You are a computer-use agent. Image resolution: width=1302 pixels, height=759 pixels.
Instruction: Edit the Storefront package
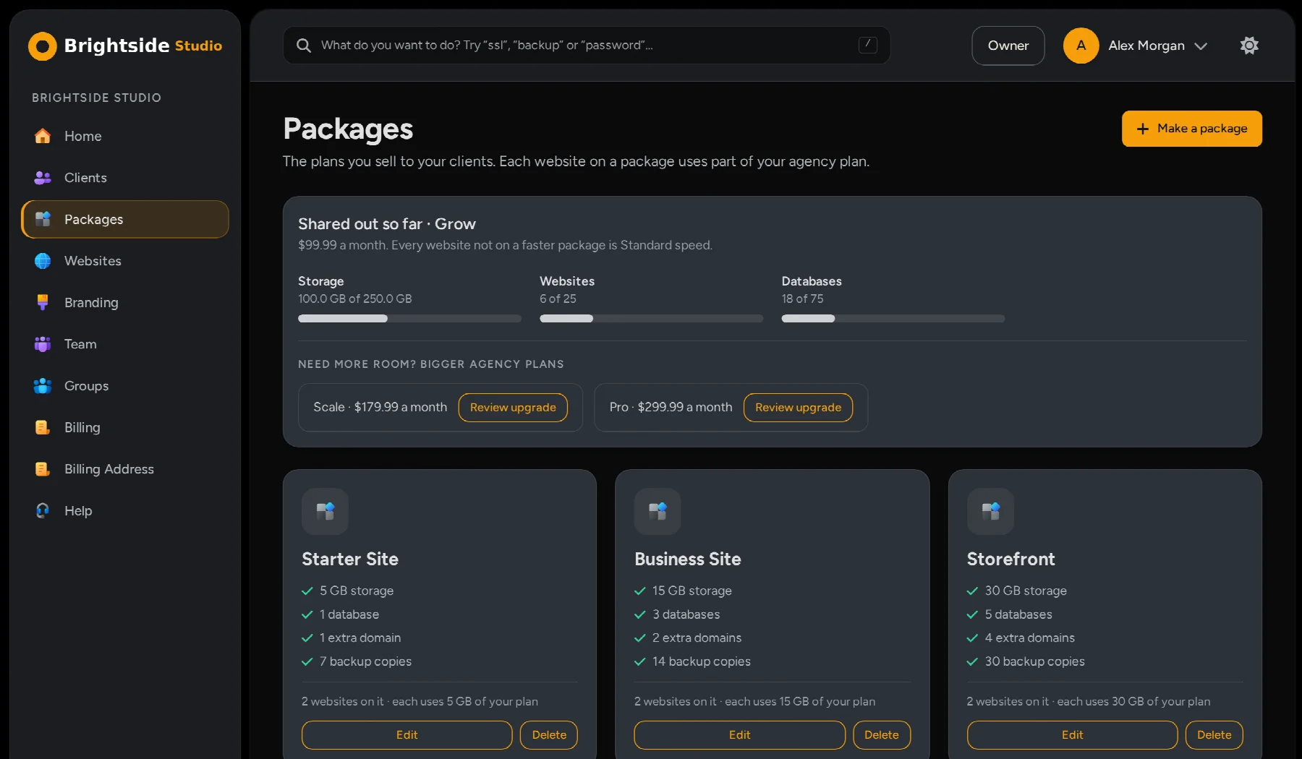[x=1072, y=735]
